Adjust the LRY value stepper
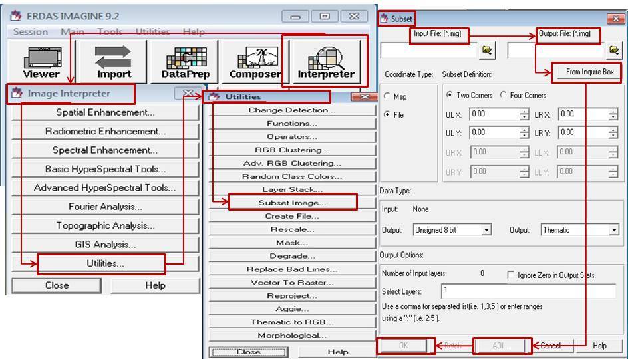Image resolution: width=628 pixels, height=359 pixels. tap(613, 133)
